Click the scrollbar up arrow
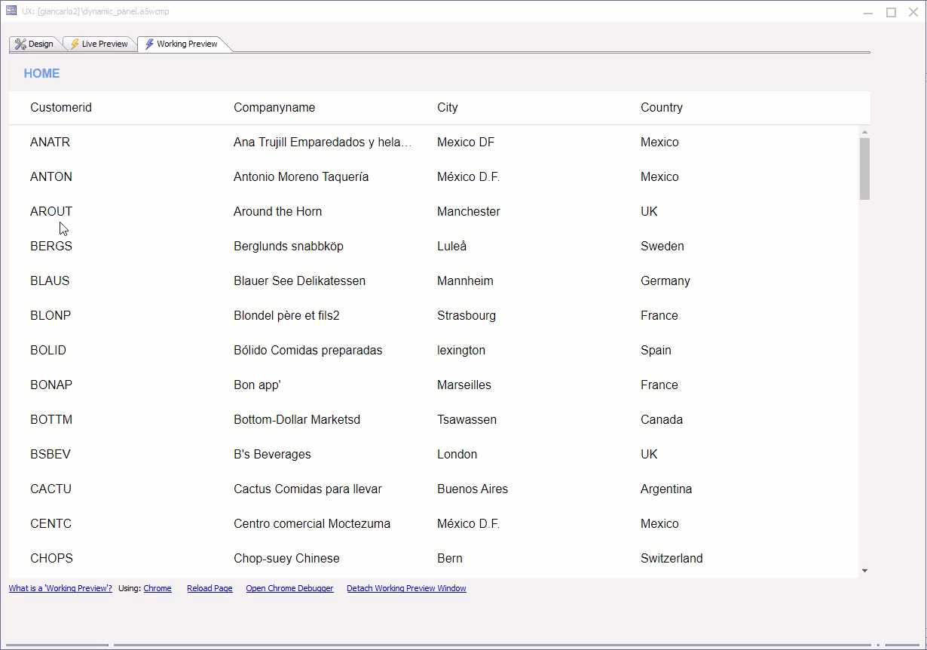 click(x=864, y=132)
